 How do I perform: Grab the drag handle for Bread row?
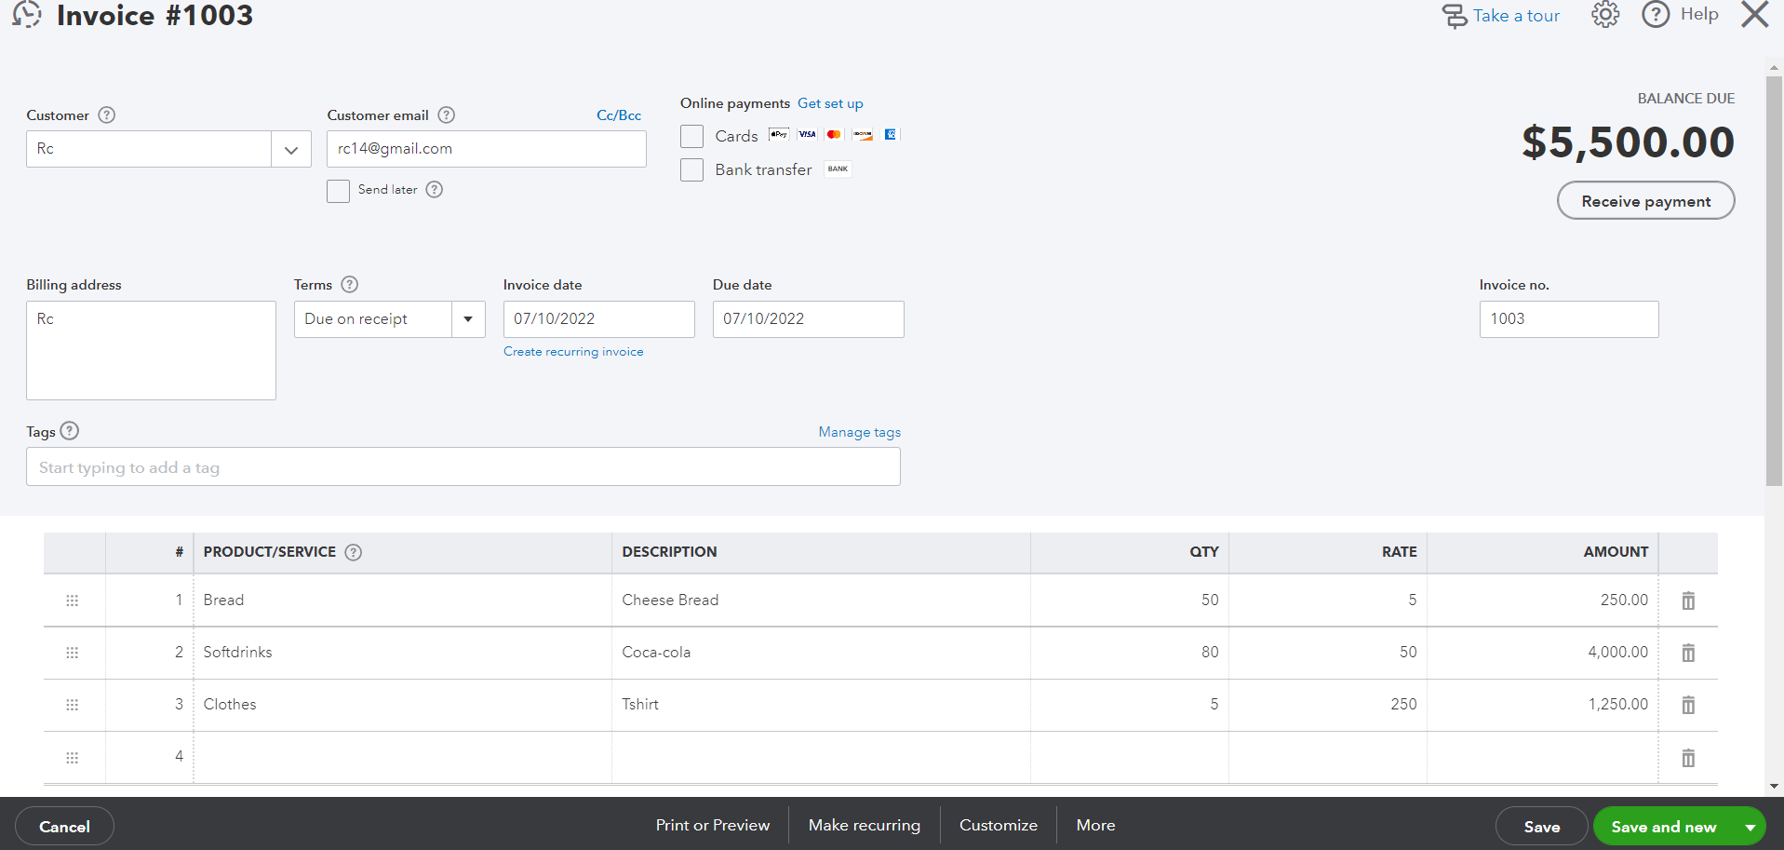click(x=73, y=600)
